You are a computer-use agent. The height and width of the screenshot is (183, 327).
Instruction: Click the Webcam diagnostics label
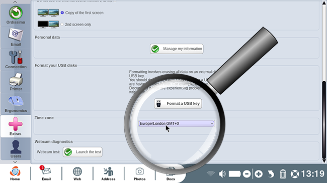(54, 141)
